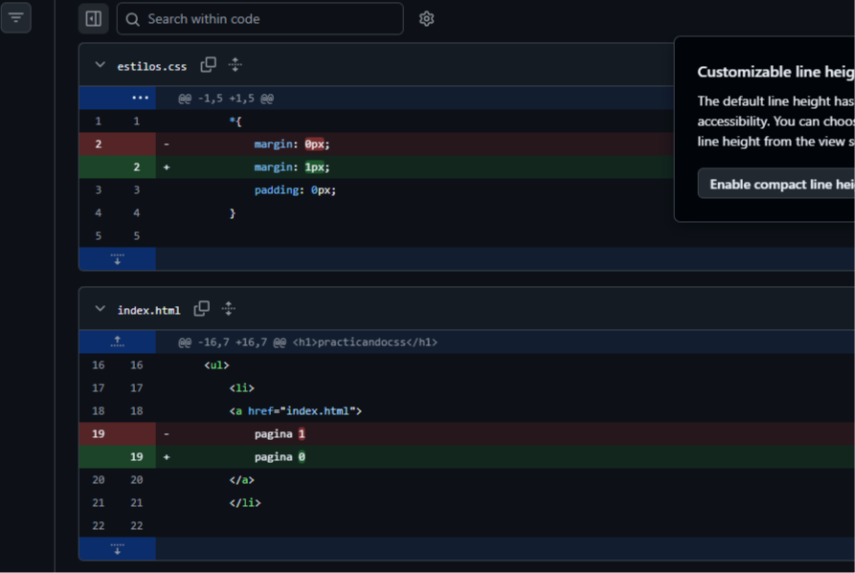Expand down below line 5 in estilos.css

click(x=117, y=258)
